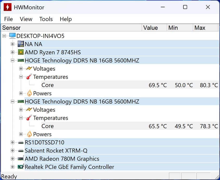Click the 49.5 °C minimum value
This screenshot has width=220, height=180.
click(184, 126)
